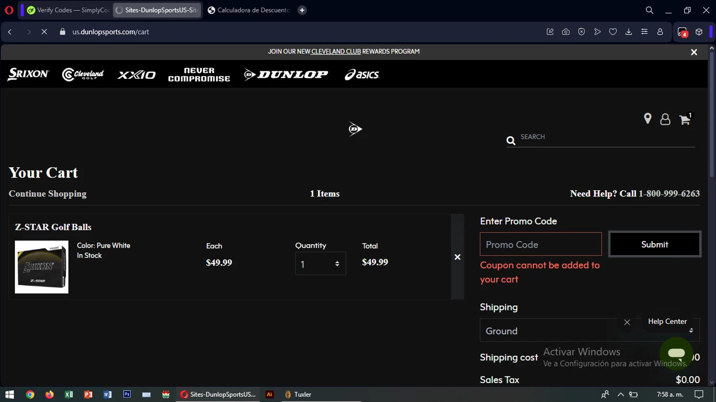Switch to Calculadora de Descuento tab

(249, 10)
